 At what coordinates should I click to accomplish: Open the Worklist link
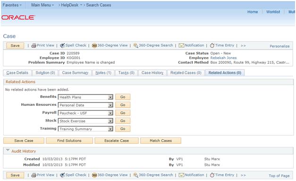(x=273, y=12)
